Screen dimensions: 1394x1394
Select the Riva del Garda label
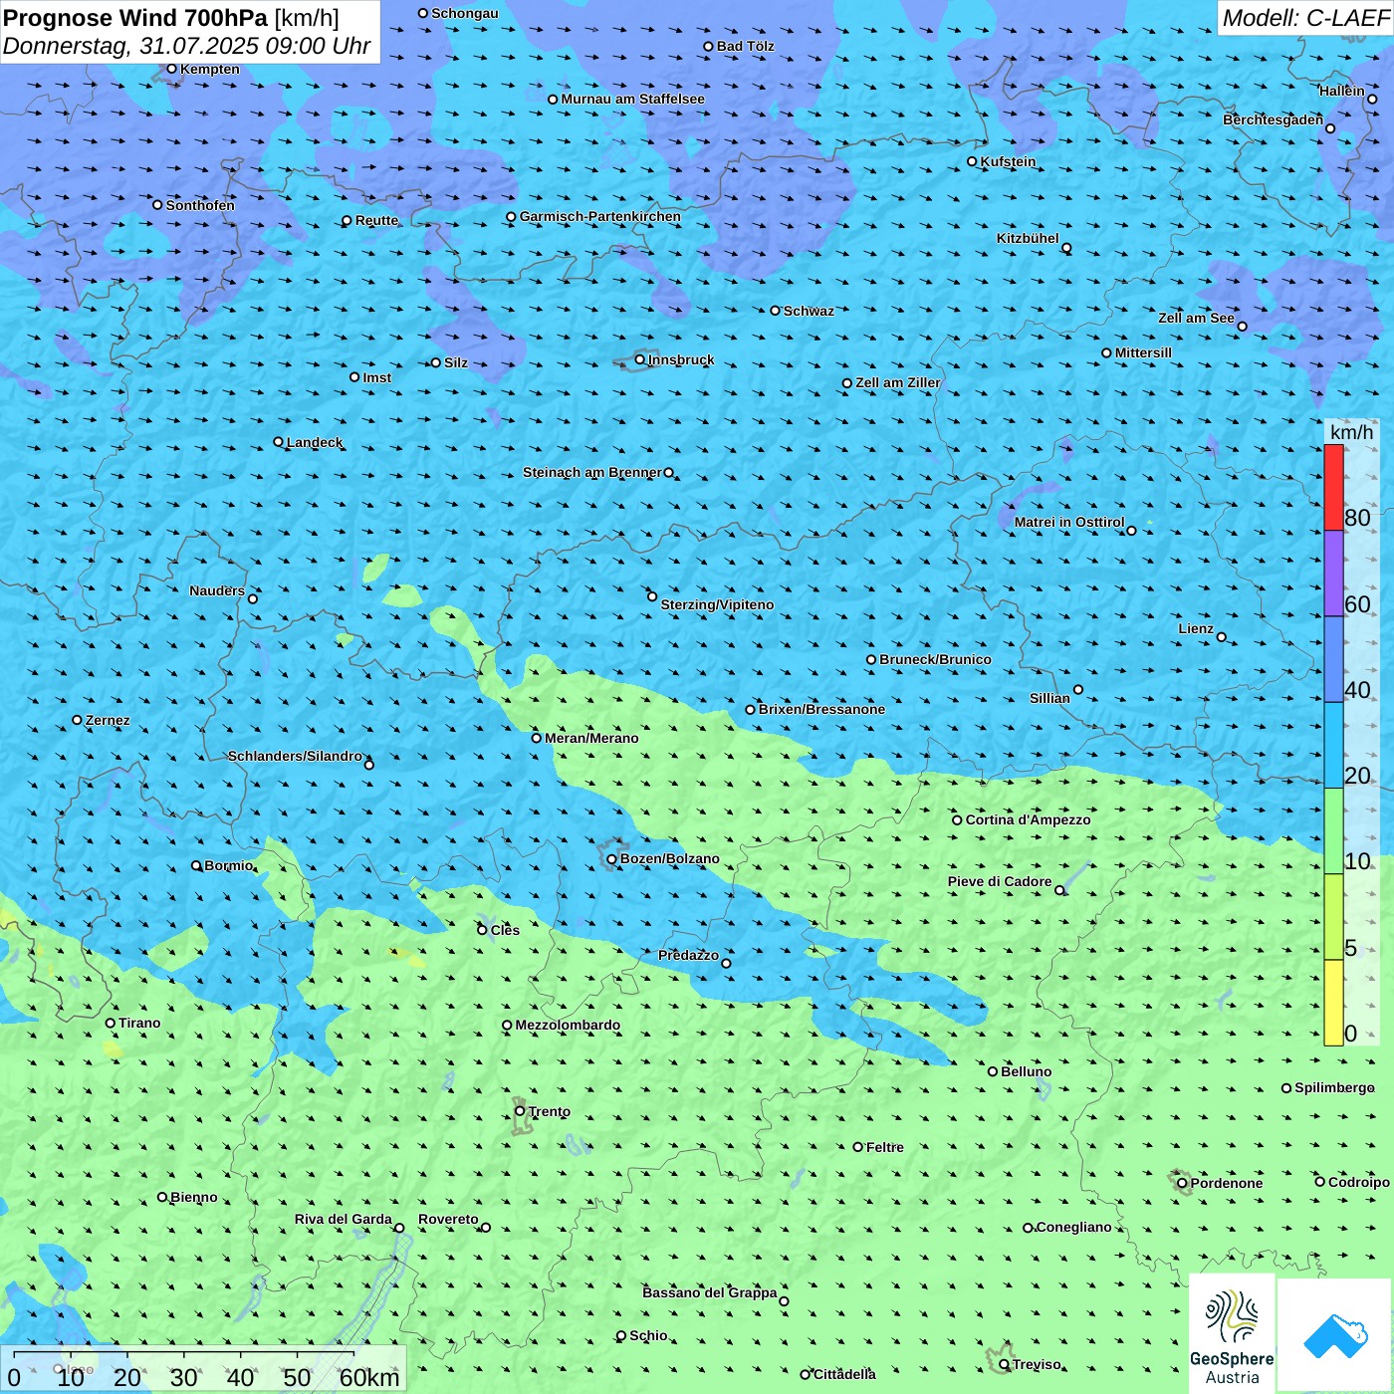[344, 1219]
